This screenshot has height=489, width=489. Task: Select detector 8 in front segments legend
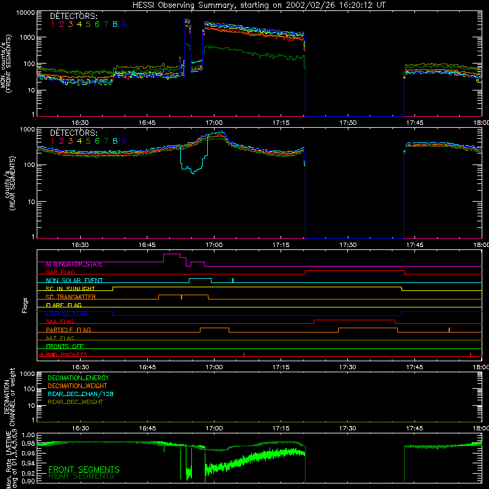115,24
